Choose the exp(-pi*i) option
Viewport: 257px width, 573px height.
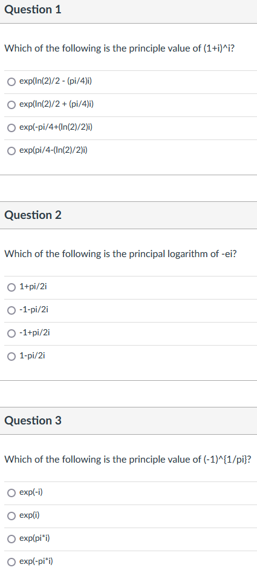(x=11, y=561)
